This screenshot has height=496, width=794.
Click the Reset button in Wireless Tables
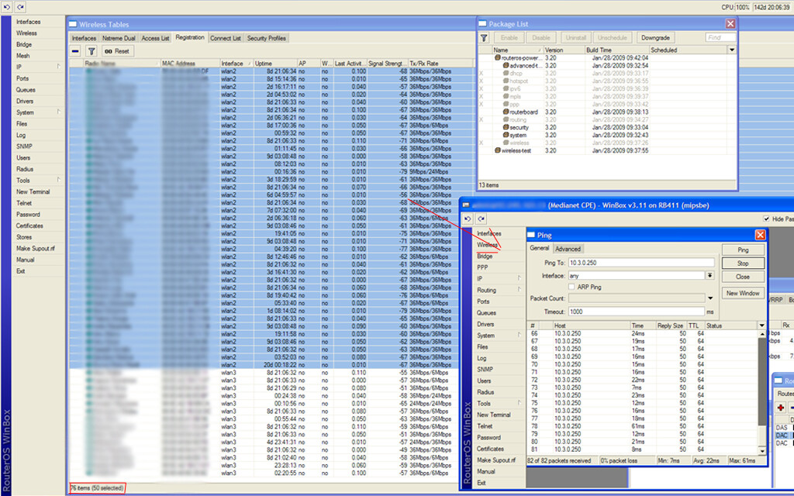click(117, 51)
